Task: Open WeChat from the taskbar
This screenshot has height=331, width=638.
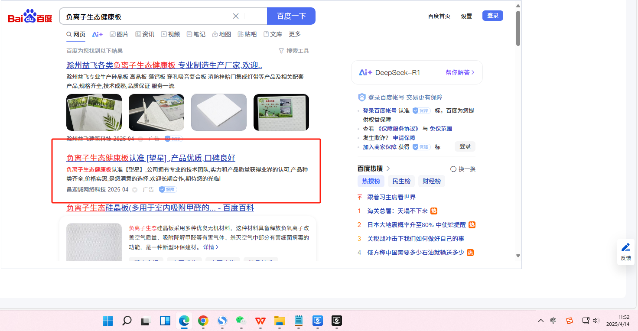Action: [241, 321]
